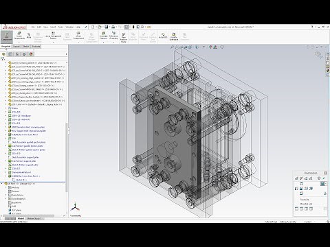The height and width of the screenshot is (247, 330).
Task: Expand the Insert Components dropdown arrow
Action: (19, 42)
